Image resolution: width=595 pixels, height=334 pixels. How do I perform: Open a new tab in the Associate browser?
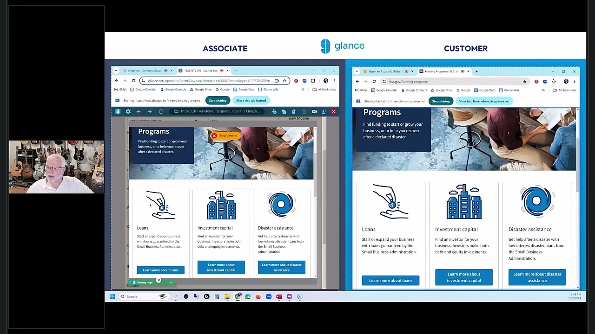point(236,71)
